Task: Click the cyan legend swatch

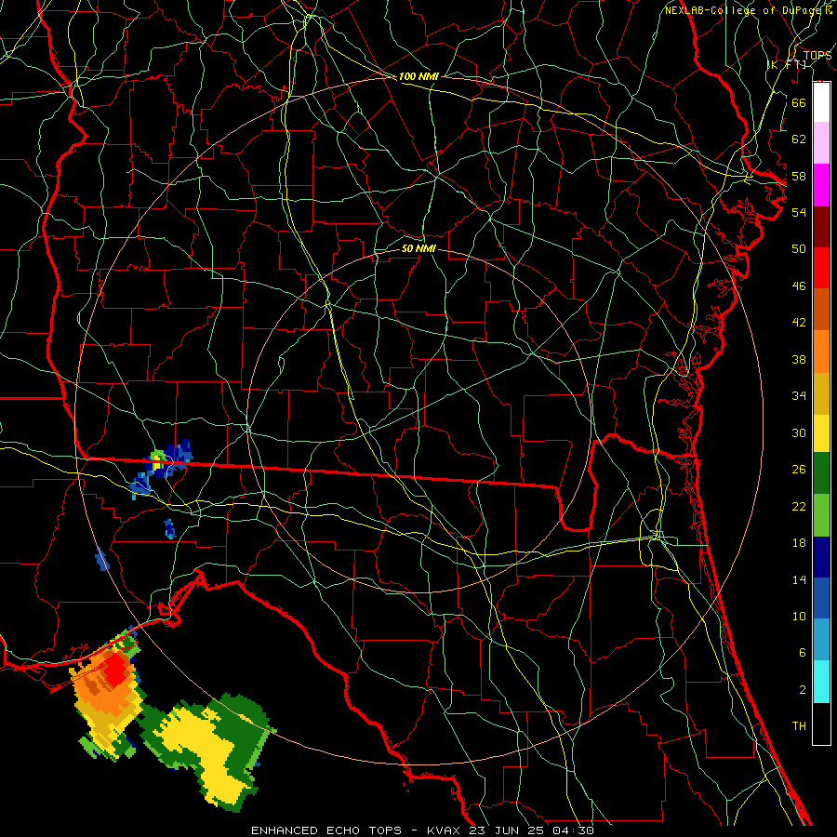Action: [821, 682]
